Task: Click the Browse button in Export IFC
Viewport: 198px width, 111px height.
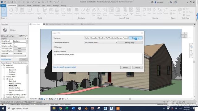Action: [136, 38]
